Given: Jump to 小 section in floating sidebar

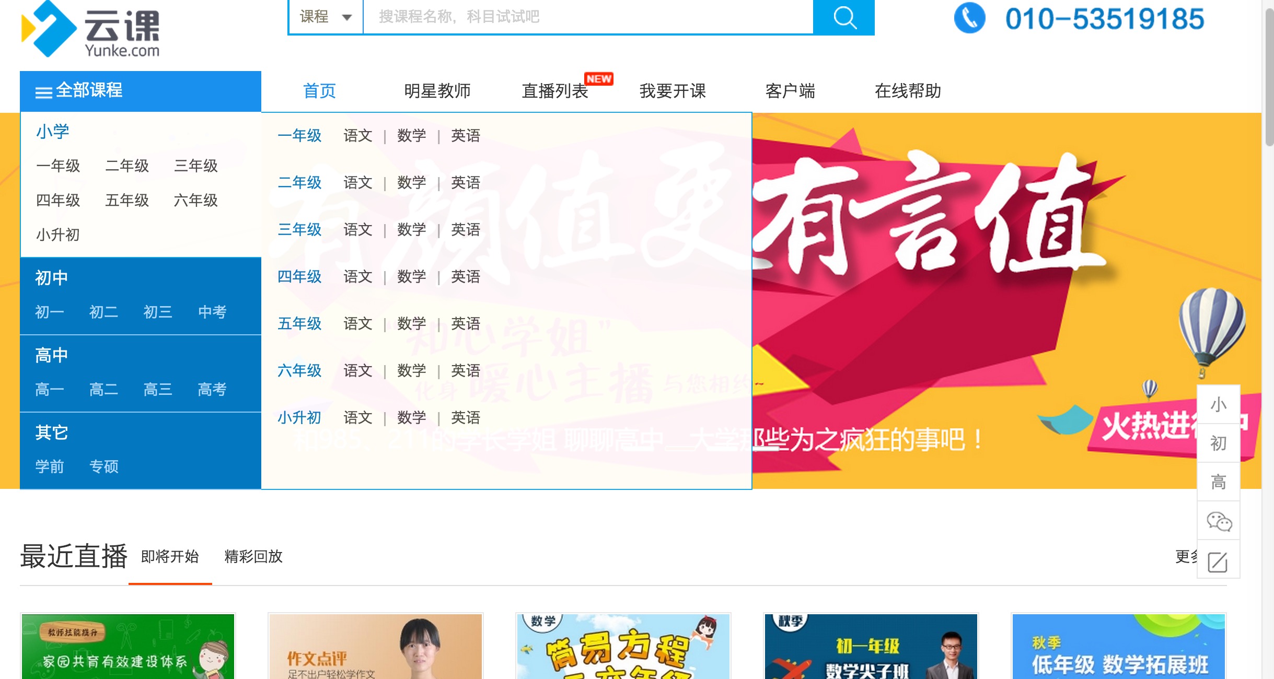Looking at the screenshot, I should (x=1218, y=405).
